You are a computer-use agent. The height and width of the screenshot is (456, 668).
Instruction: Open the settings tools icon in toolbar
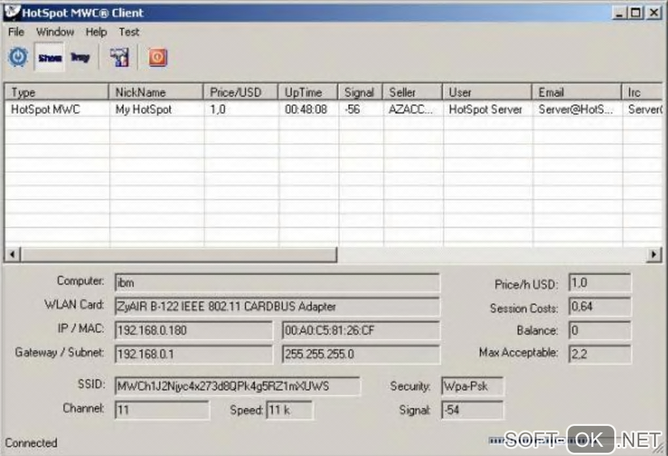[119, 57]
